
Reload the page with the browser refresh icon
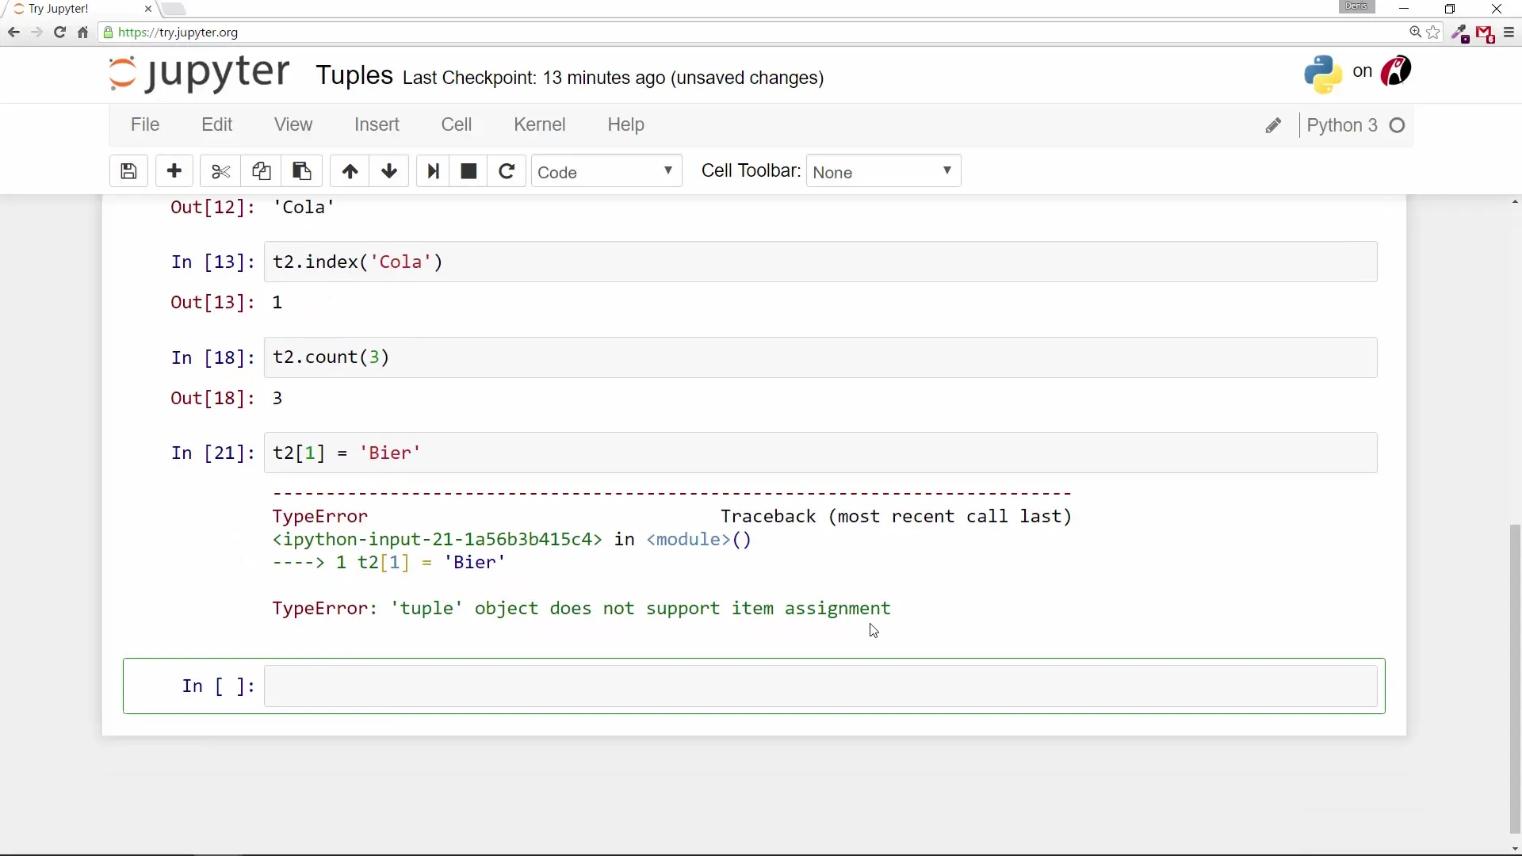59,32
